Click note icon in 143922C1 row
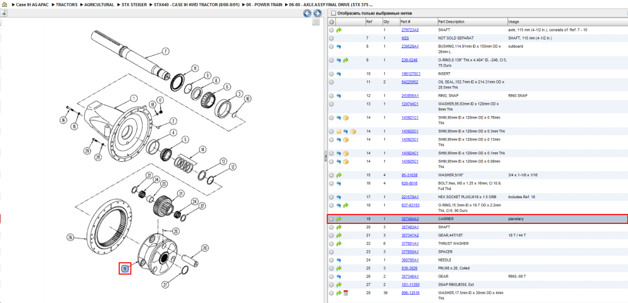 339,131
